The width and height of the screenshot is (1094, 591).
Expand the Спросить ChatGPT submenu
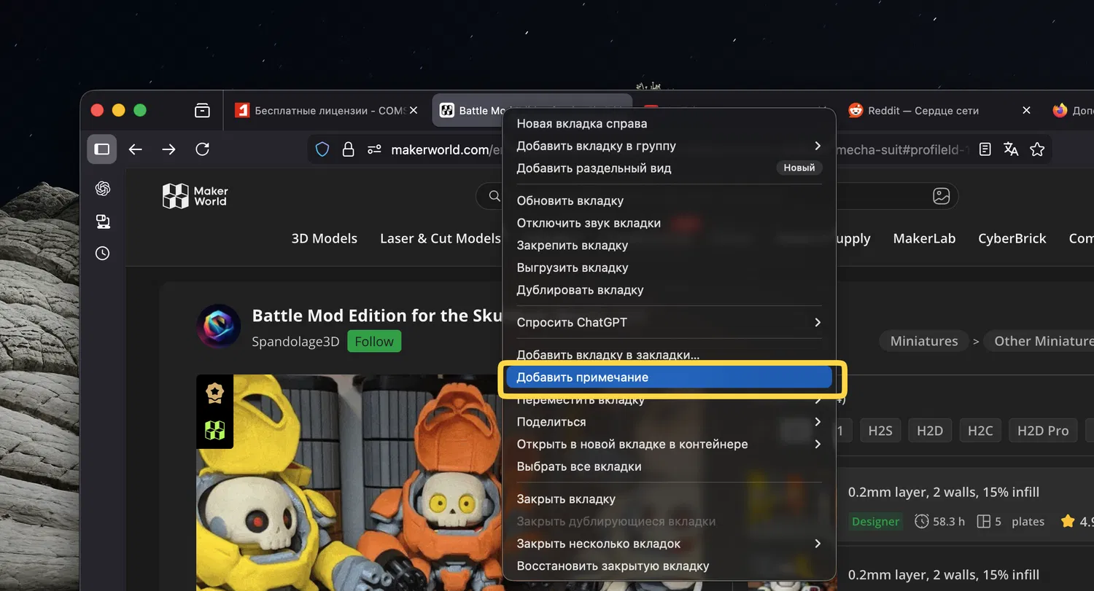pos(669,322)
